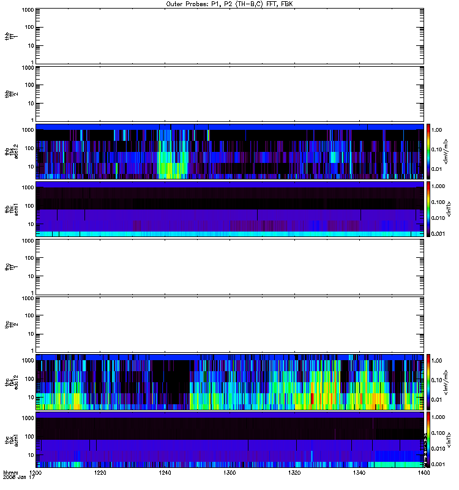Click the '2008 Jan 17' date label
459x490 pixels.
(x=19, y=477)
